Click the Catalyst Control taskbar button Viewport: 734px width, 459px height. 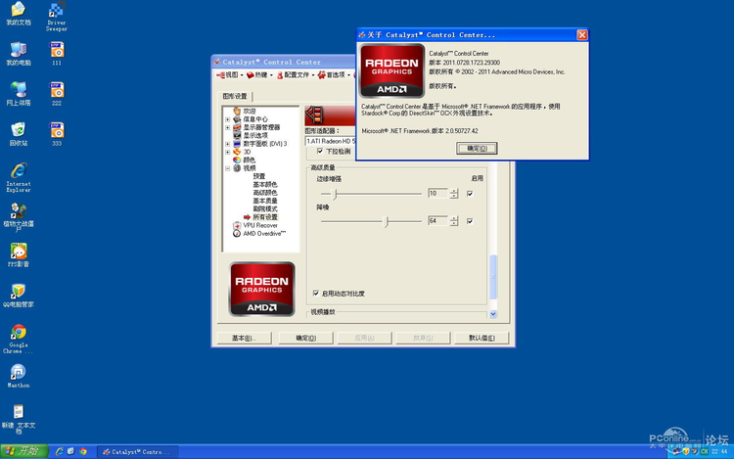pyautogui.click(x=138, y=451)
